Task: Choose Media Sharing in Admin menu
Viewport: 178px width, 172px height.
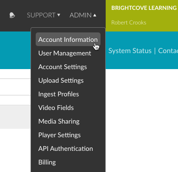Action: (59, 122)
